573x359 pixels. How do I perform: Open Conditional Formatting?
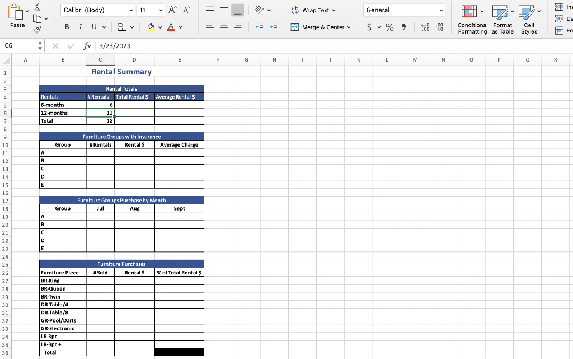click(x=472, y=20)
